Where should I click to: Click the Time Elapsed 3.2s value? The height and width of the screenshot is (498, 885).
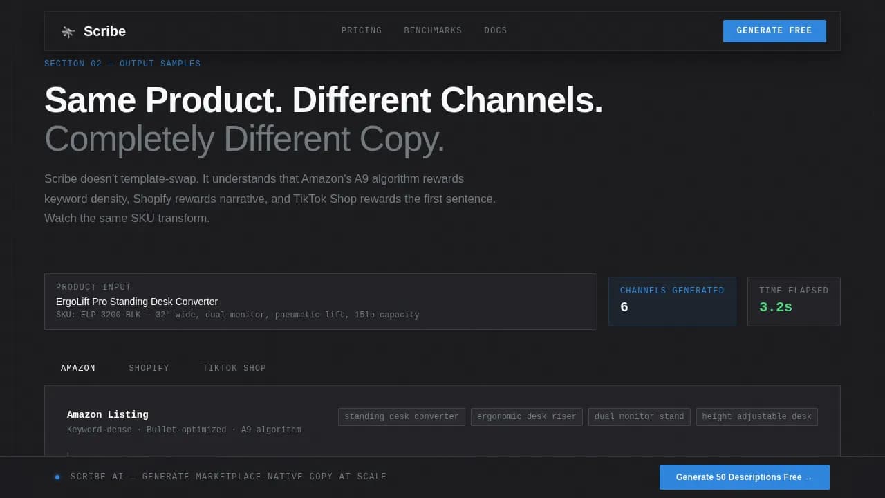776,307
